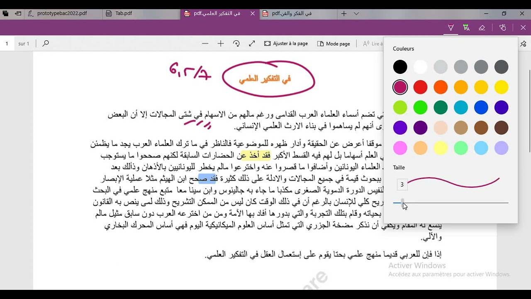The width and height of the screenshot is (531, 299).
Task: Select the pale yellow swatch
Action: (x=441, y=148)
